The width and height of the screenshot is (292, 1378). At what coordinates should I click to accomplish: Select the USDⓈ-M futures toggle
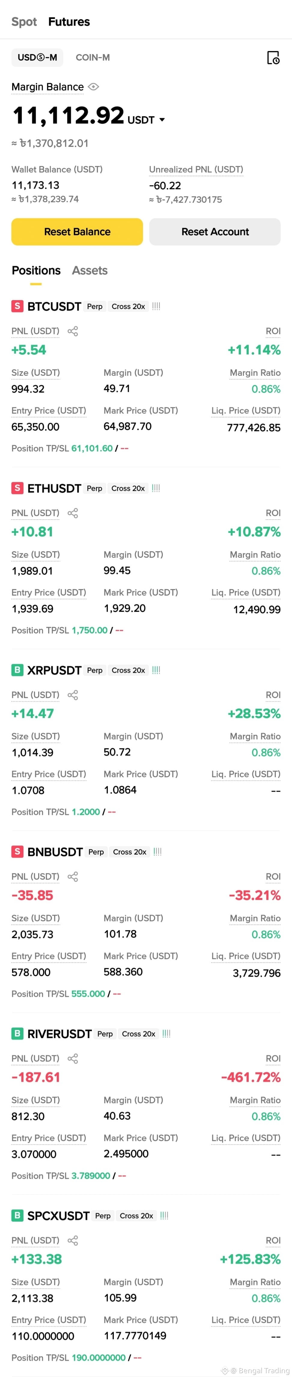tap(38, 57)
